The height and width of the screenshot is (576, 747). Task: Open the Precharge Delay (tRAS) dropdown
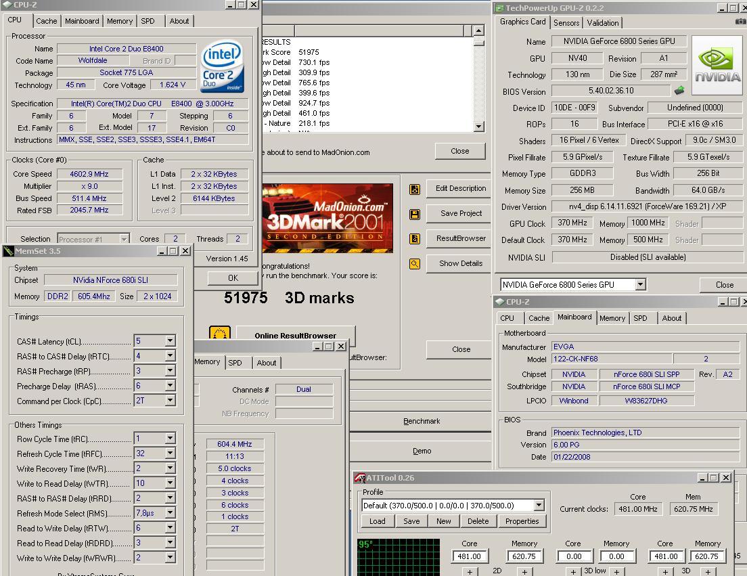[170, 385]
